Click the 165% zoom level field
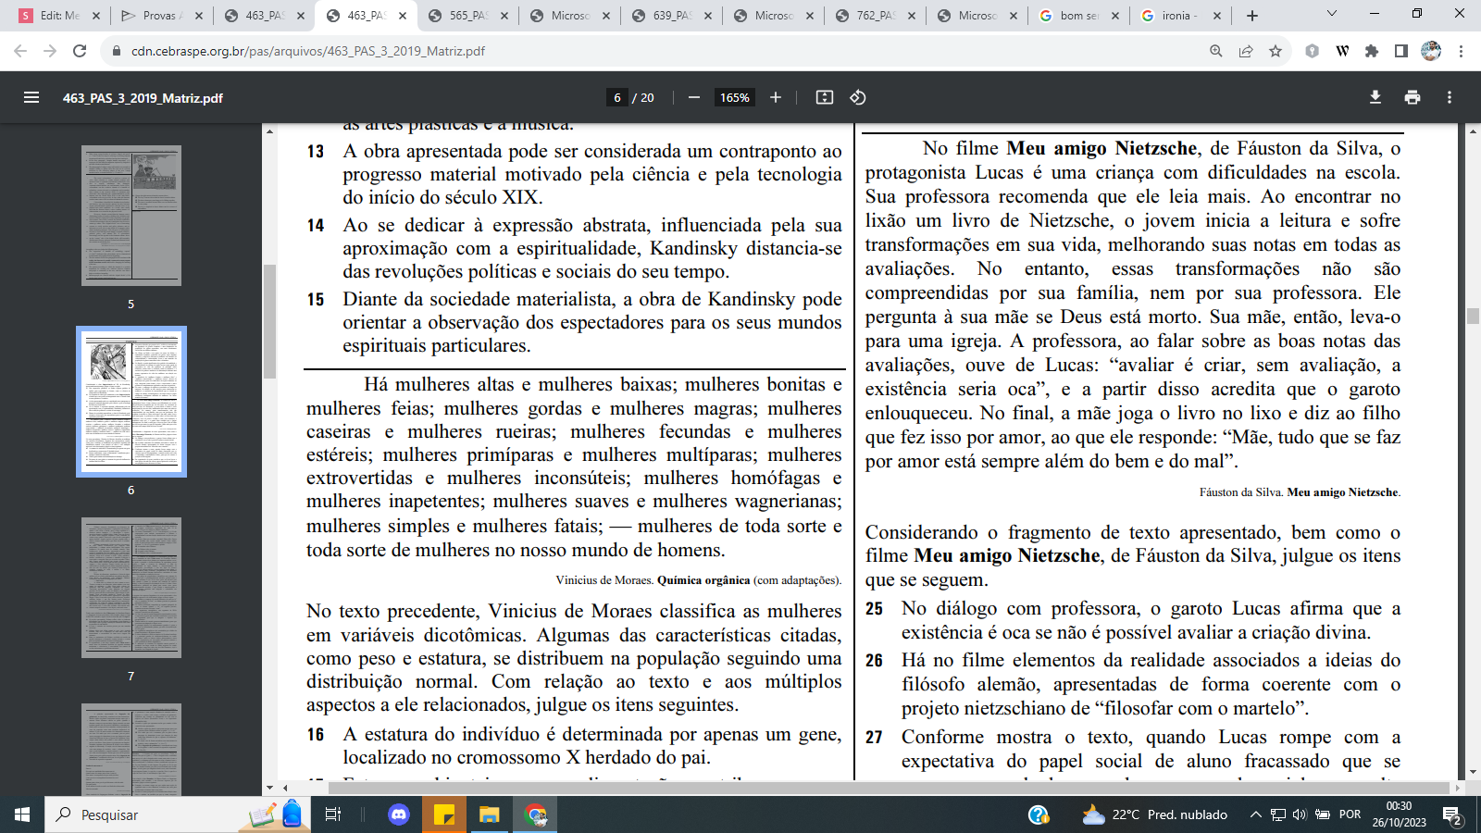The height and width of the screenshot is (833, 1481). [735, 97]
